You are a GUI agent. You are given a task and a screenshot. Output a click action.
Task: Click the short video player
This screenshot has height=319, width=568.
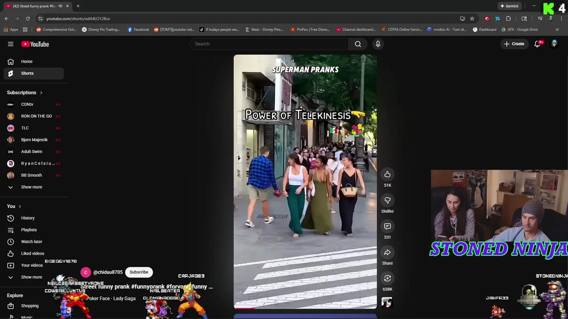point(305,182)
